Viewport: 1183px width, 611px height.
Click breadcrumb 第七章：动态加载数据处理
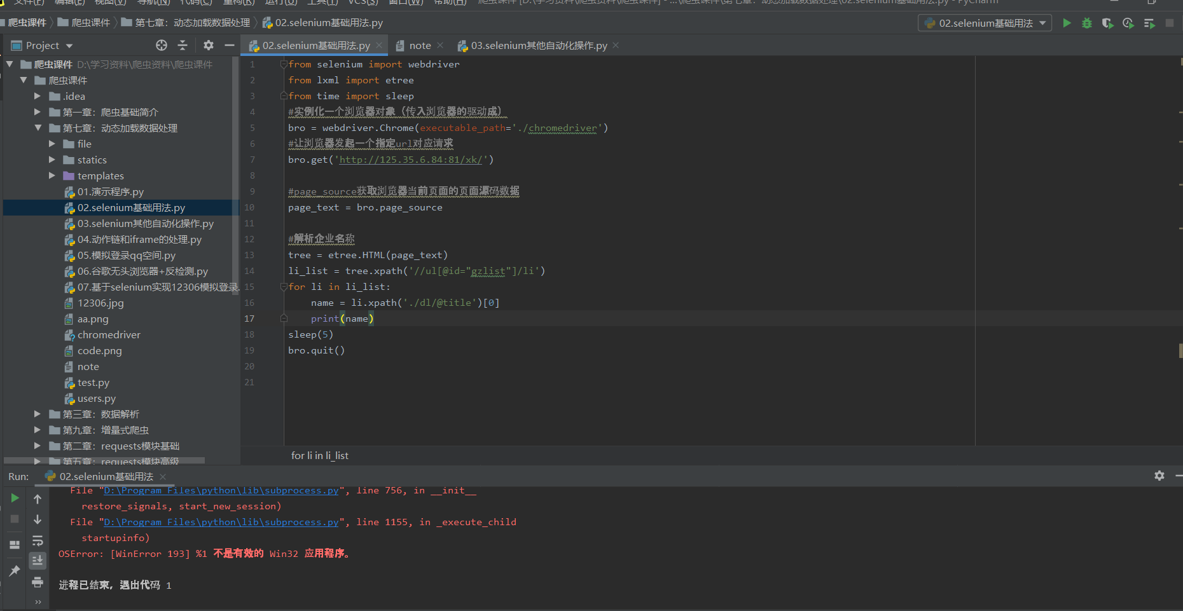point(192,23)
